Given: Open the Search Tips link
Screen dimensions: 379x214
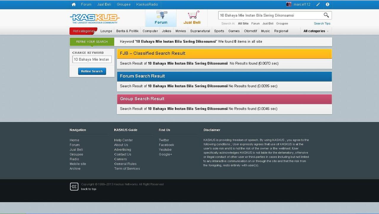Looking at the screenshot, I should point(322,23).
